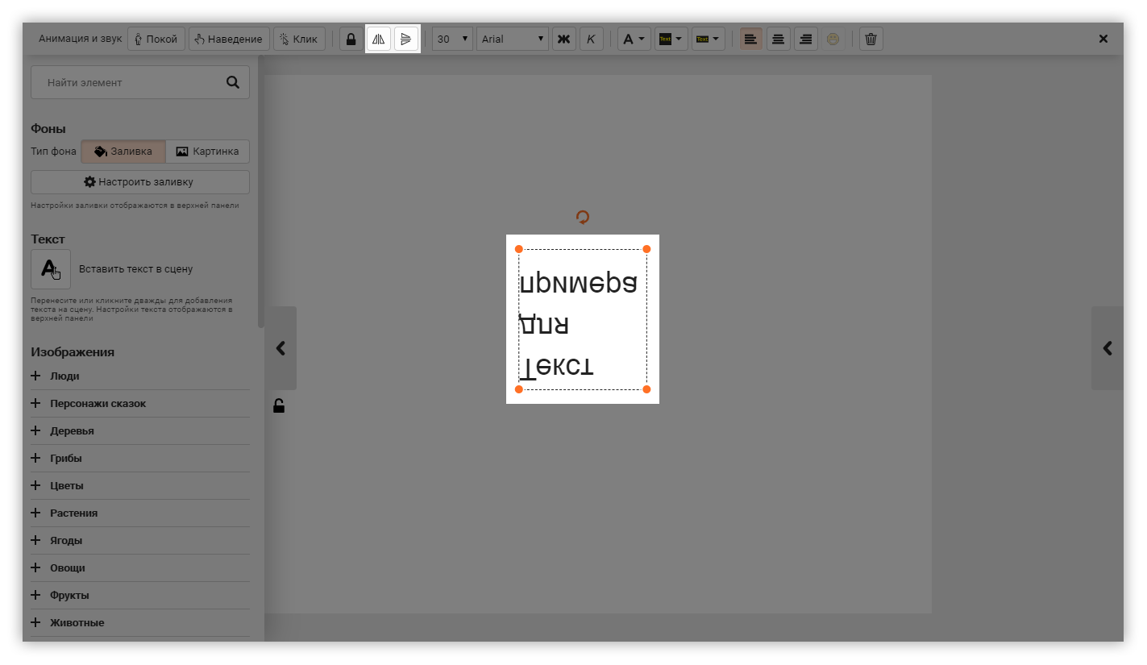Toggle italic formatting (K)
This screenshot has width=1147, height=665.
coord(591,39)
